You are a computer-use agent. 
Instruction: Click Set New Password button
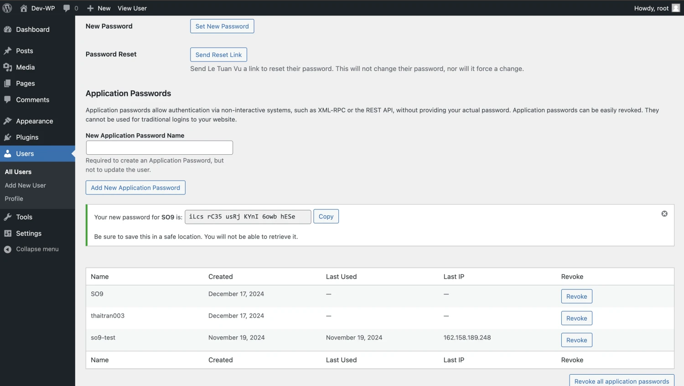point(222,26)
